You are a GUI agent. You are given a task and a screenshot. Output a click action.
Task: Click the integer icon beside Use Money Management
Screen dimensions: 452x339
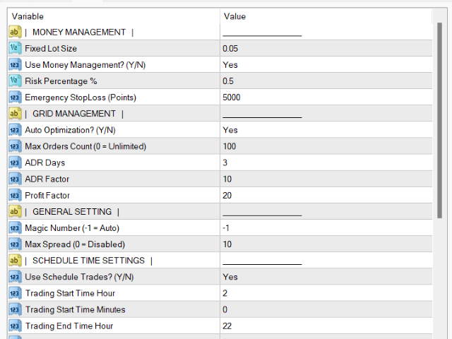coord(15,64)
